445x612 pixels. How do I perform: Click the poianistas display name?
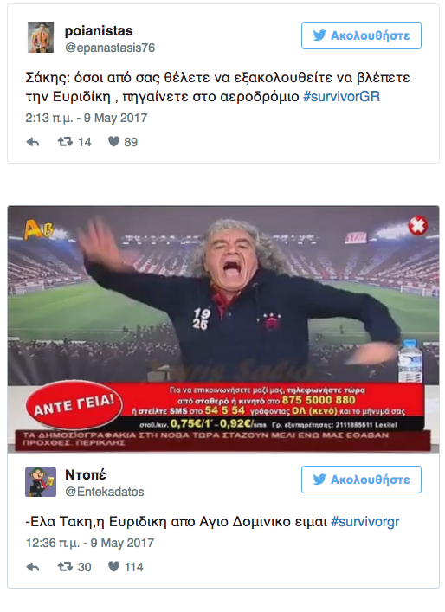tap(99, 30)
